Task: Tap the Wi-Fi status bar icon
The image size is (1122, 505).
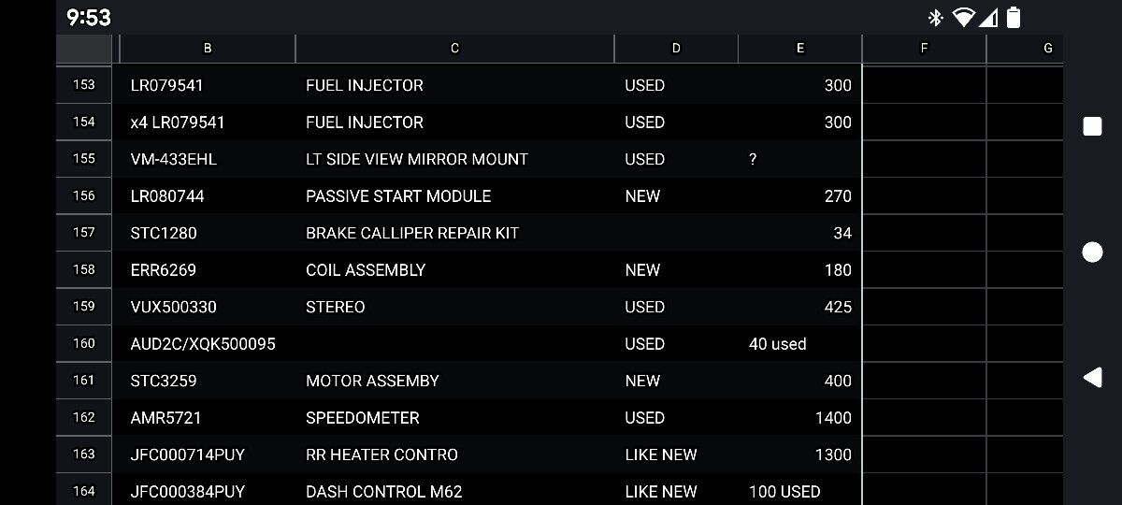Action: tap(963, 17)
